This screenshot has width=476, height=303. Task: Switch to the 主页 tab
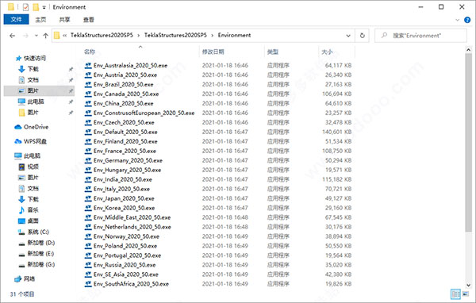tap(40, 20)
